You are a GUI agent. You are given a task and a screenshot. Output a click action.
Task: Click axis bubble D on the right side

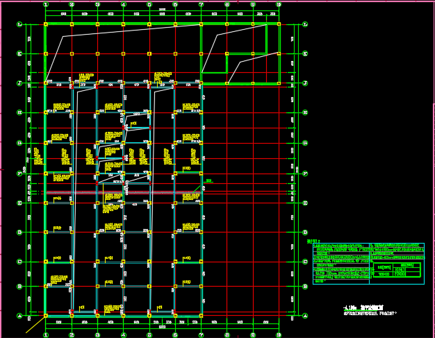(305, 233)
